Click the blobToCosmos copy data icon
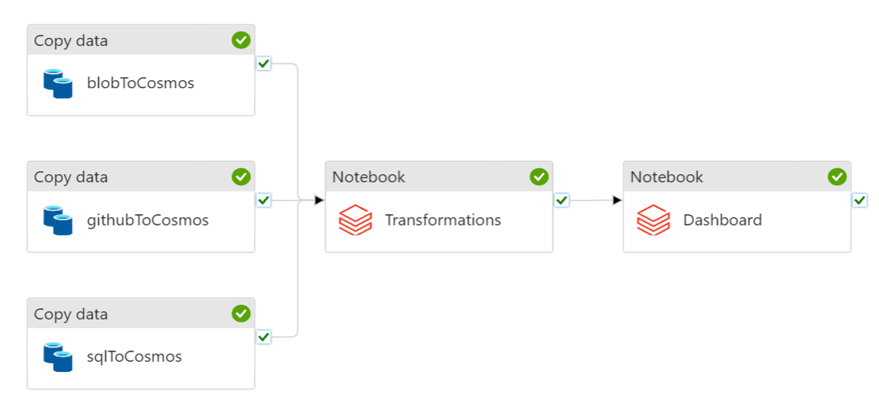Screen dimensions: 879x412 [58, 83]
